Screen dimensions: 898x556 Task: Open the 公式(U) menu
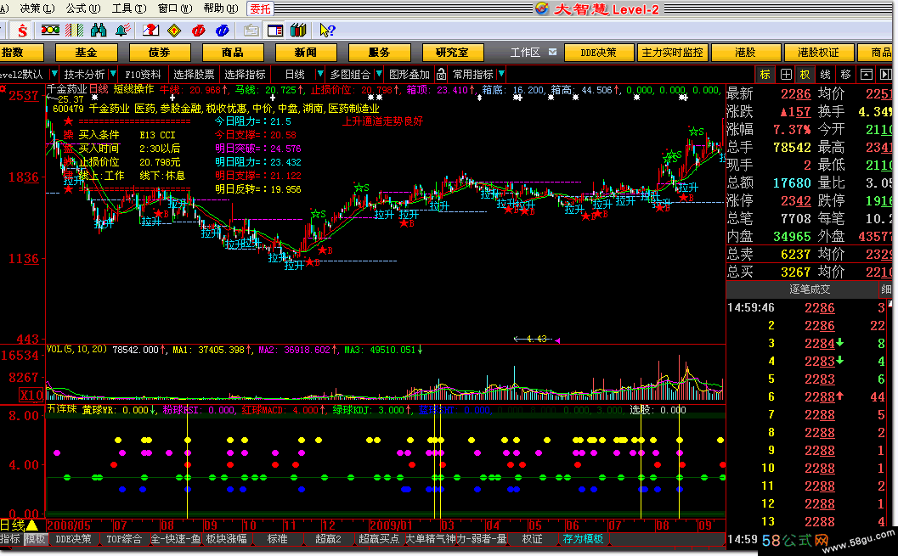pyautogui.click(x=83, y=8)
